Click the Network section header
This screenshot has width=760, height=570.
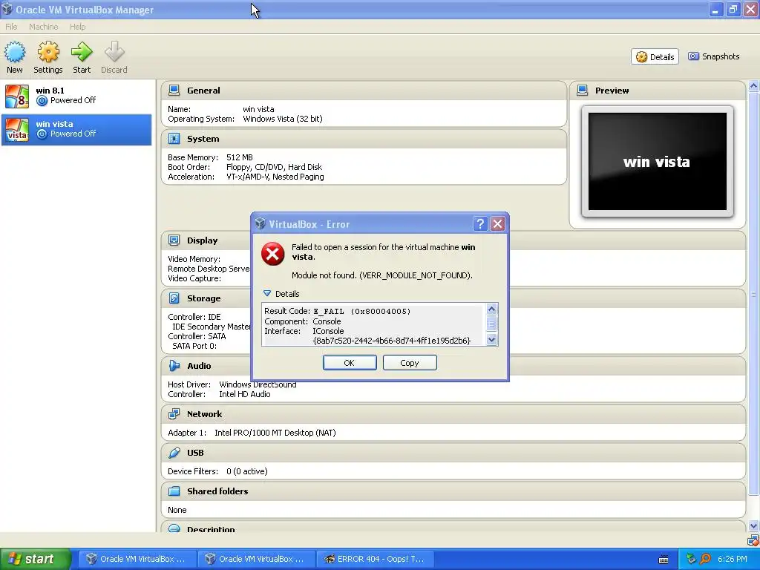(453, 414)
